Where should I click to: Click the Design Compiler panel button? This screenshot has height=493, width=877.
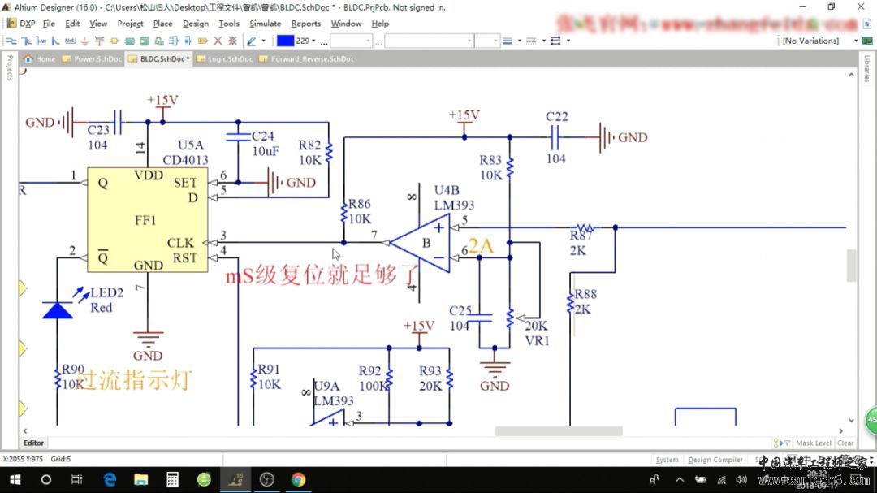(x=715, y=460)
